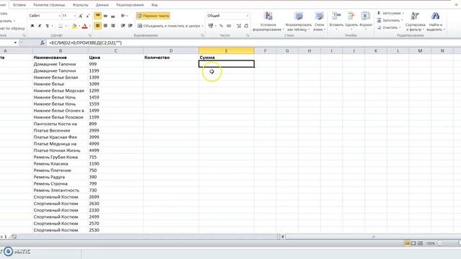
Task: Open the Выравнивание group dialog launcher
Action: [202, 35]
